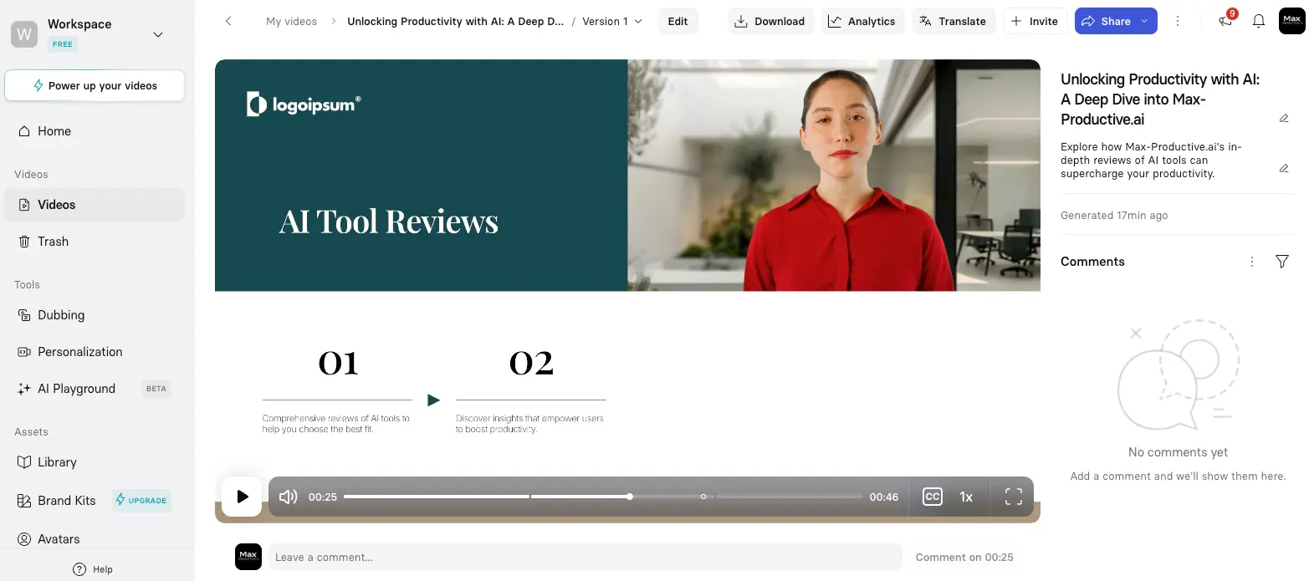
Task: Go to Home in sidebar
Action: click(x=95, y=131)
